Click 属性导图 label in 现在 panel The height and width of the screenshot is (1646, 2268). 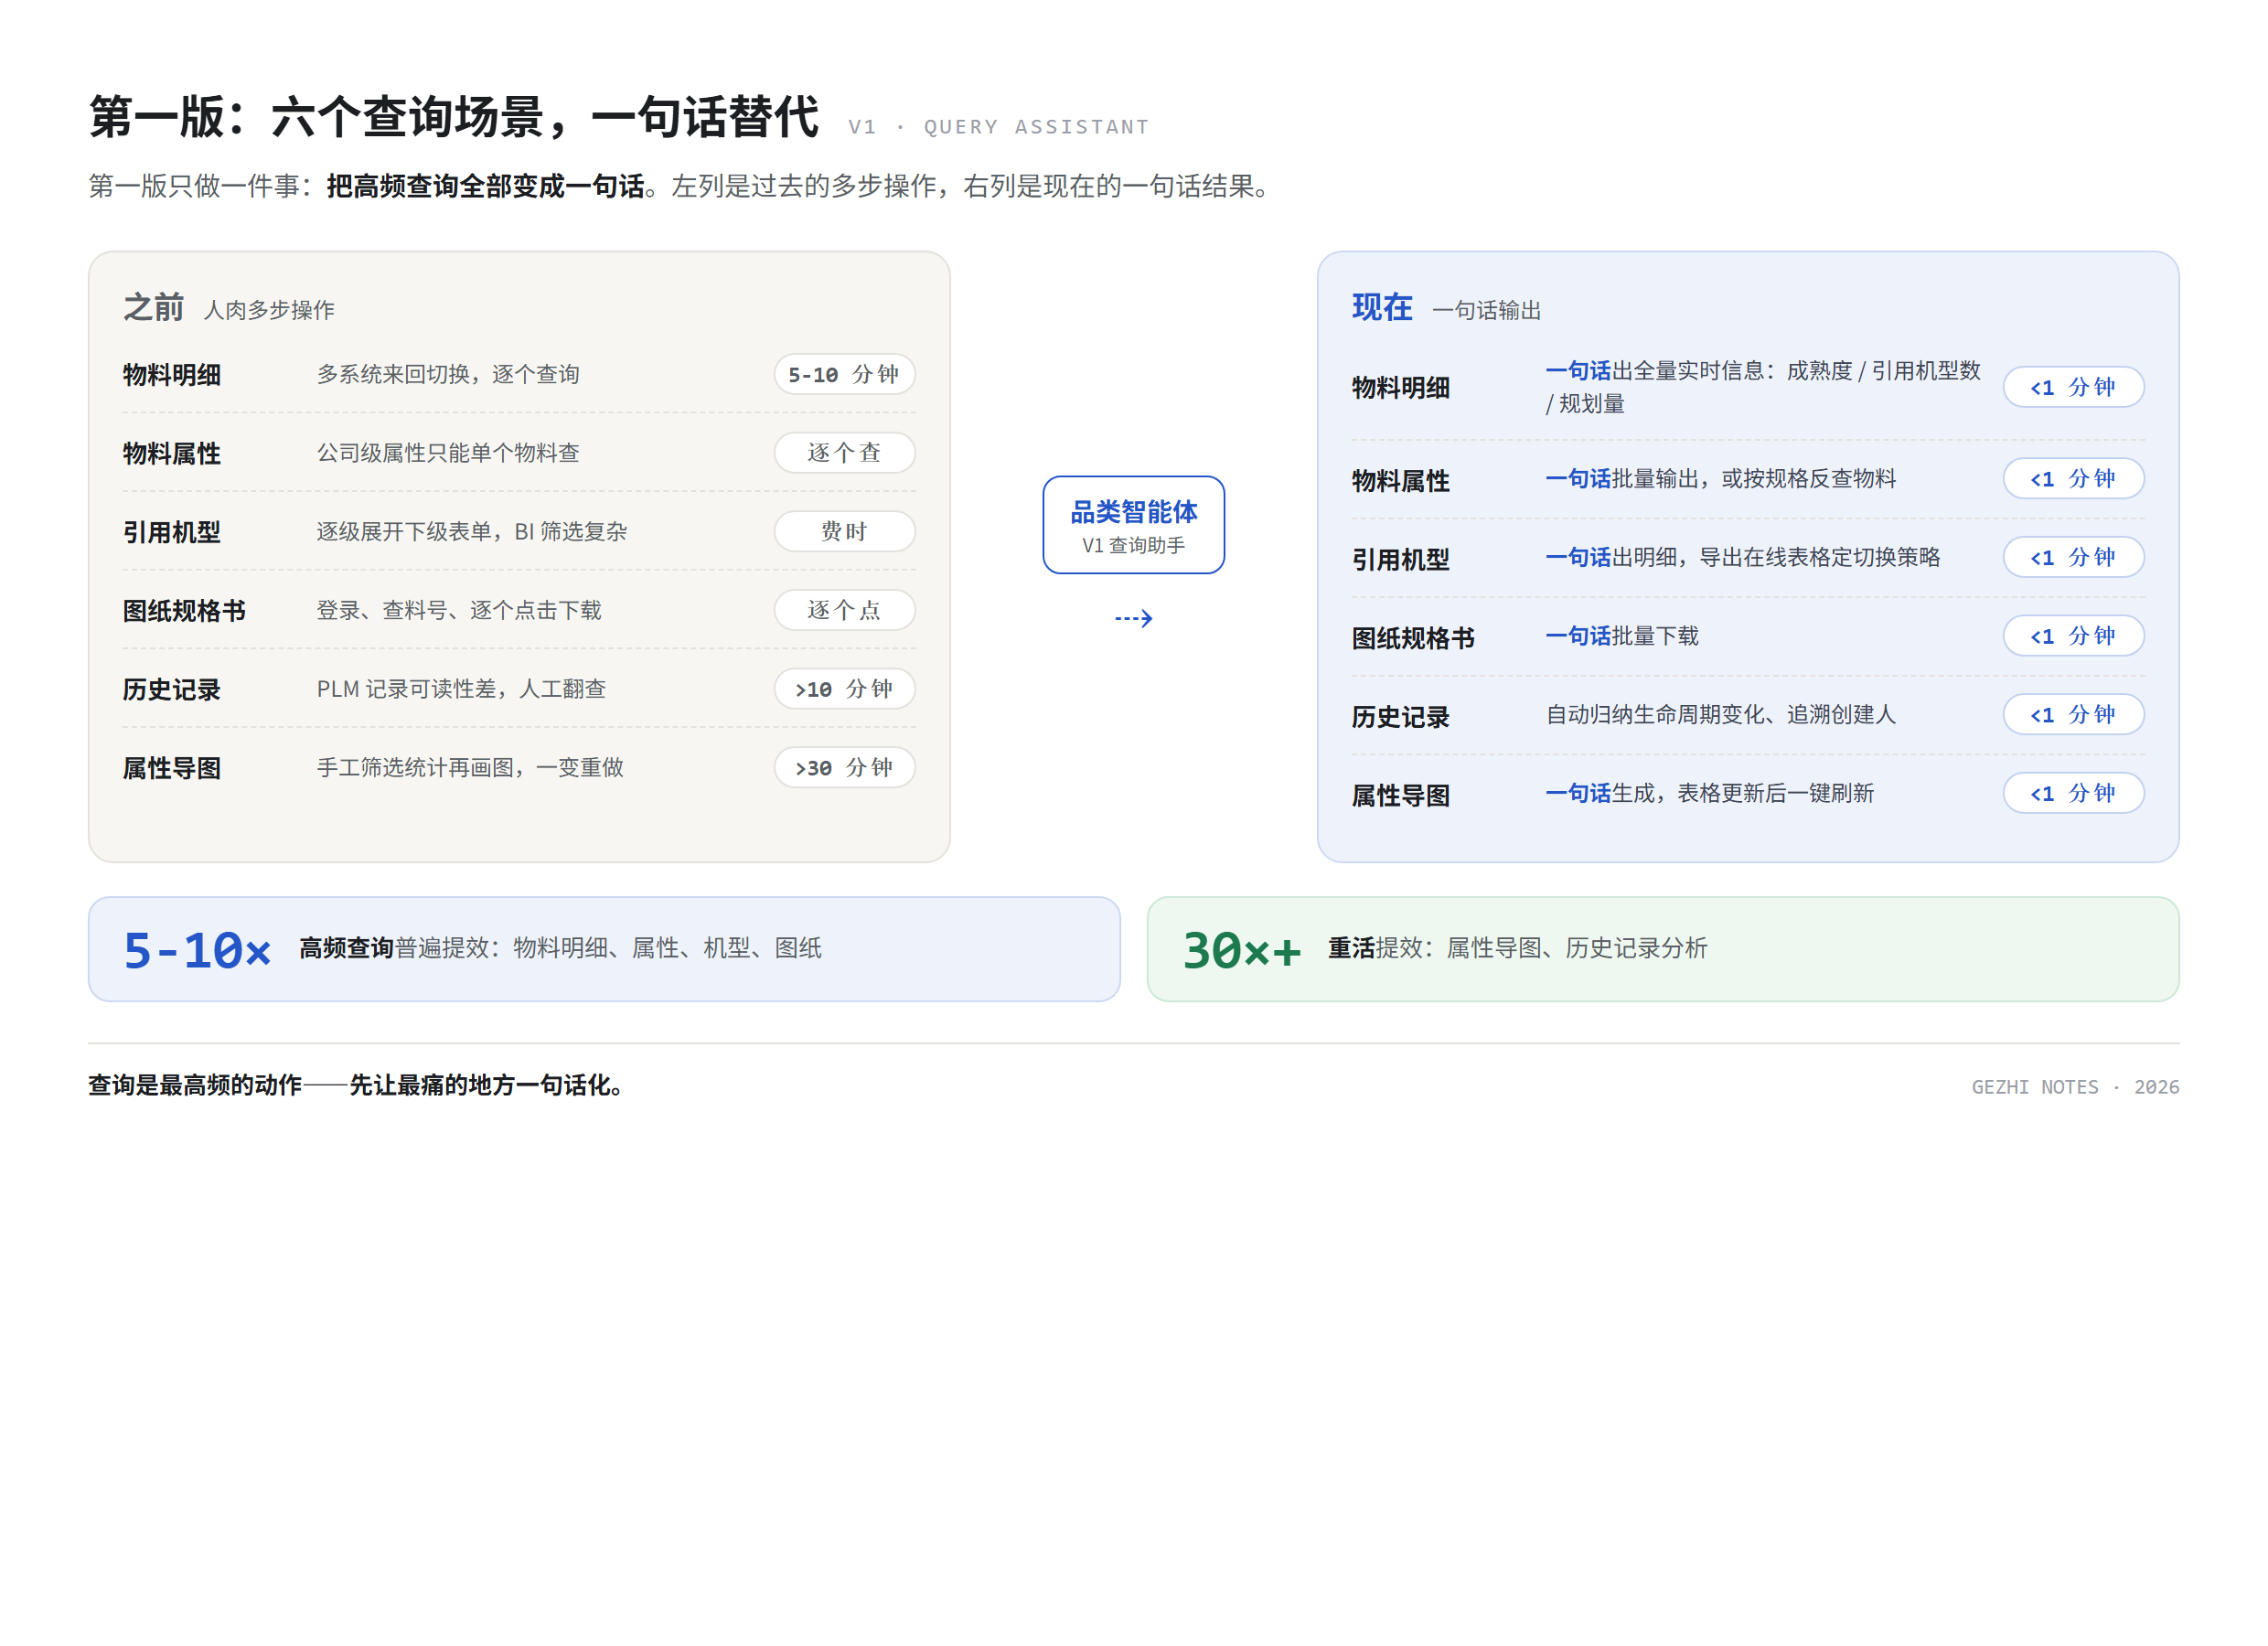(1401, 796)
